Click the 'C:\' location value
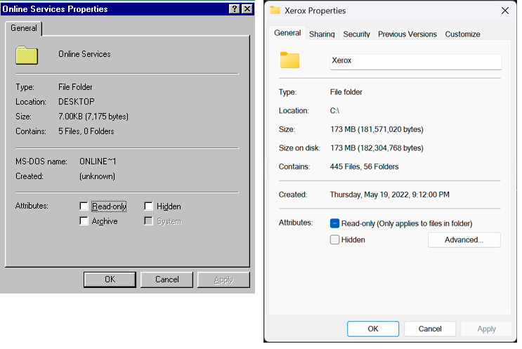The width and height of the screenshot is (522, 349). pos(334,110)
